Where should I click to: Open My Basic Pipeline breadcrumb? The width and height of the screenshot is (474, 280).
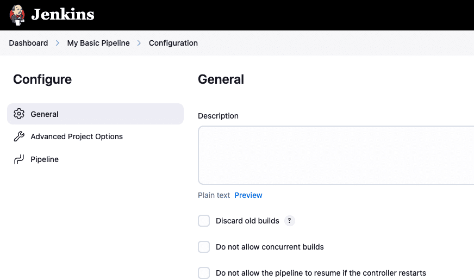click(x=98, y=43)
